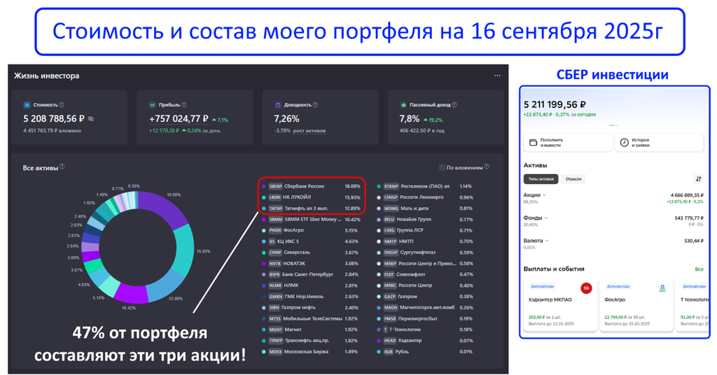Open История и заявки
Screen dimensions: 717x375
659,143
